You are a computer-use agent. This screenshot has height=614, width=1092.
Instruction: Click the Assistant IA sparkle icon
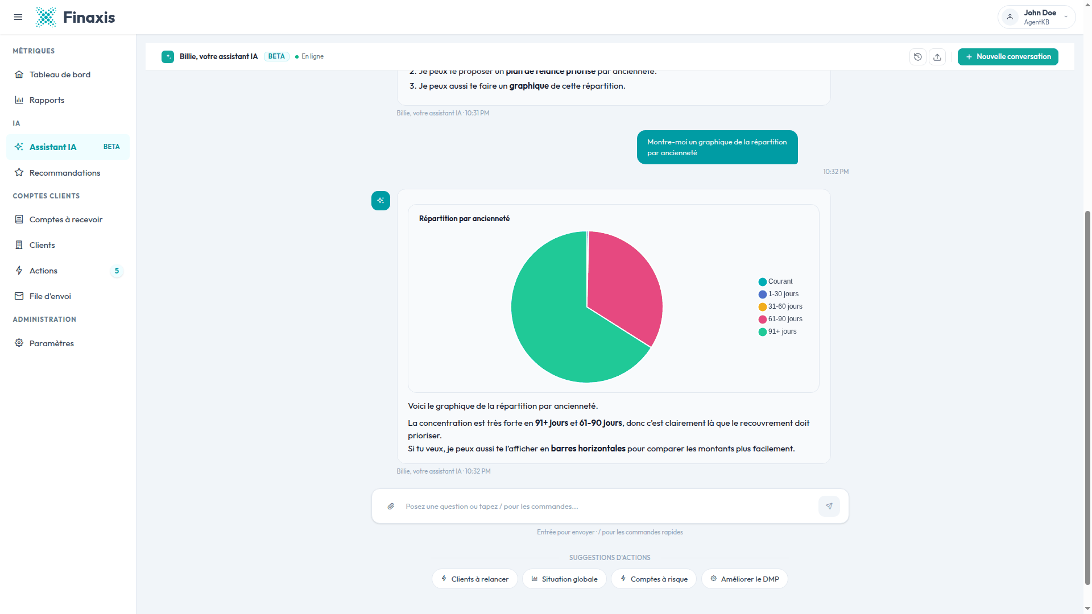19,147
